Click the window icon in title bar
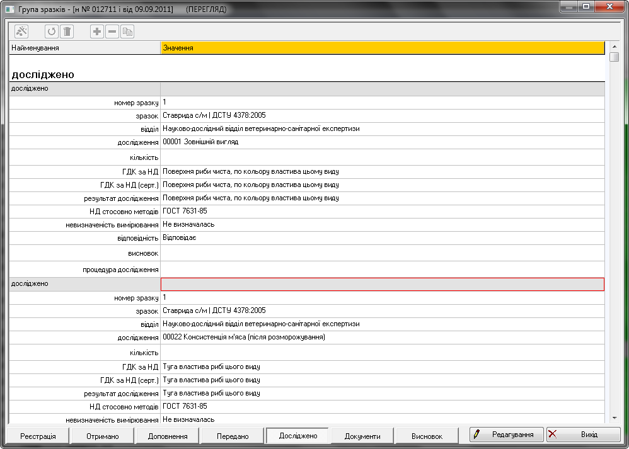 tap(10, 9)
